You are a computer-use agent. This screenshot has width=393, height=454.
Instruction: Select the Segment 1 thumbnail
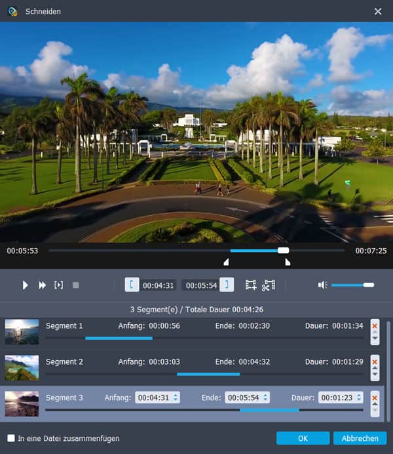(x=22, y=332)
